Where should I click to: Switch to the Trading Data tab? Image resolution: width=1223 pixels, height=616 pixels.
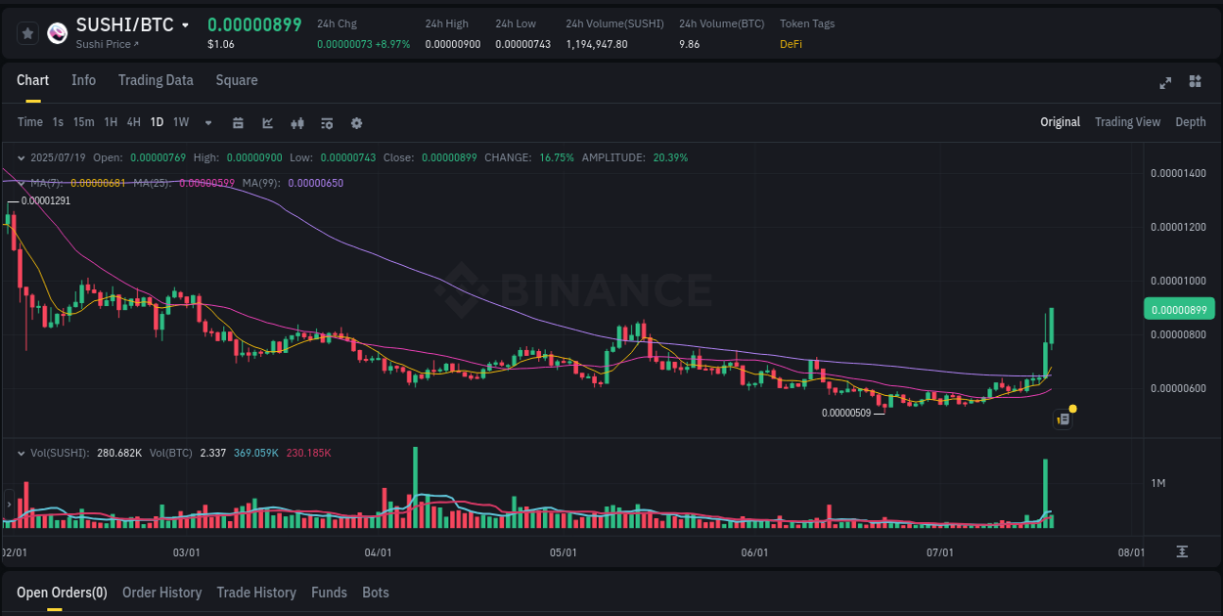click(x=156, y=80)
